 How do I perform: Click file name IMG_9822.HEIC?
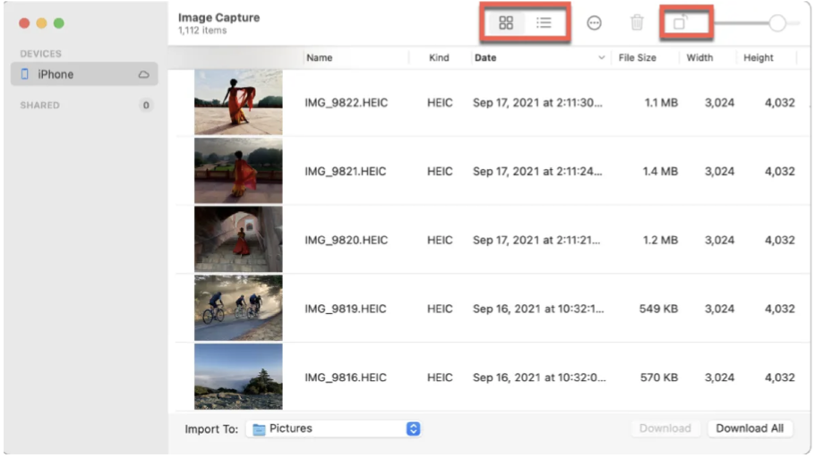[347, 103]
